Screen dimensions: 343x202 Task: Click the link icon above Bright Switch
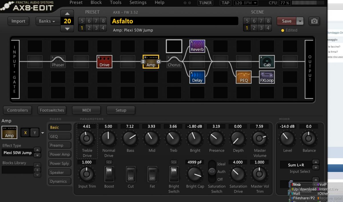pyautogui.click(x=174, y=162)
